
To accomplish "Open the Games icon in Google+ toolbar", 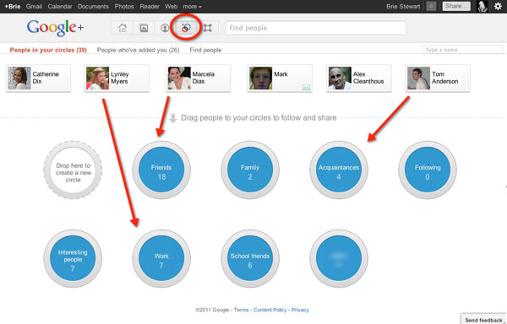I will [207, 28].
